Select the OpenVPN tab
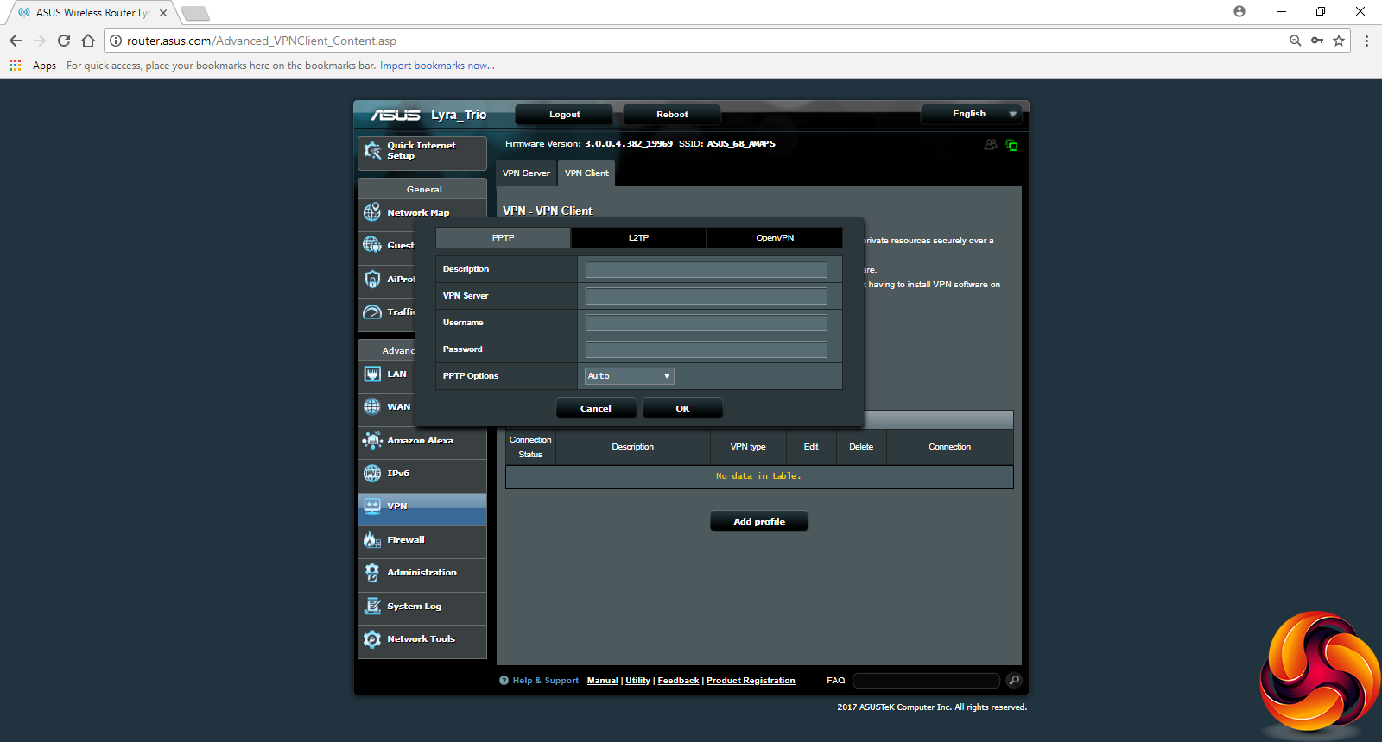1382x742 pixels. pos(775,238)
